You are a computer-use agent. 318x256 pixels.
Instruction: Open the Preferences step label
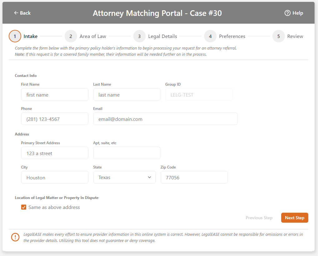click(232, 36)
